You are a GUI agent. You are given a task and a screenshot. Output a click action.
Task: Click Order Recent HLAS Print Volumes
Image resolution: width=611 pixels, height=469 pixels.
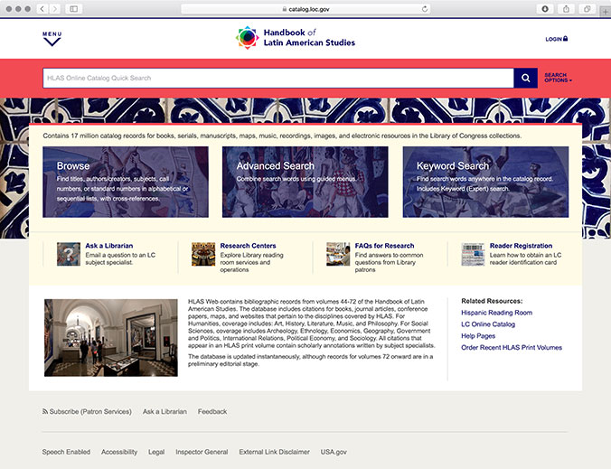pos(511,347)
